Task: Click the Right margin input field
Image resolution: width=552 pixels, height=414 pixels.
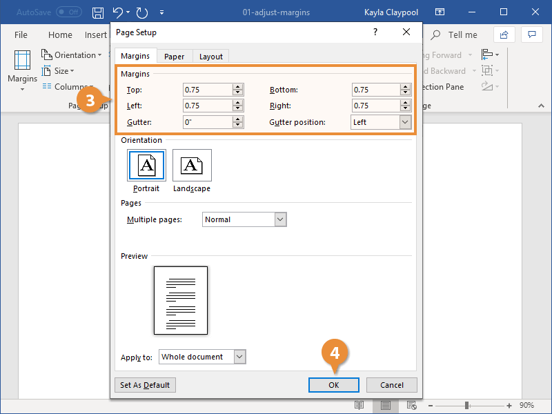Action: 376,106
